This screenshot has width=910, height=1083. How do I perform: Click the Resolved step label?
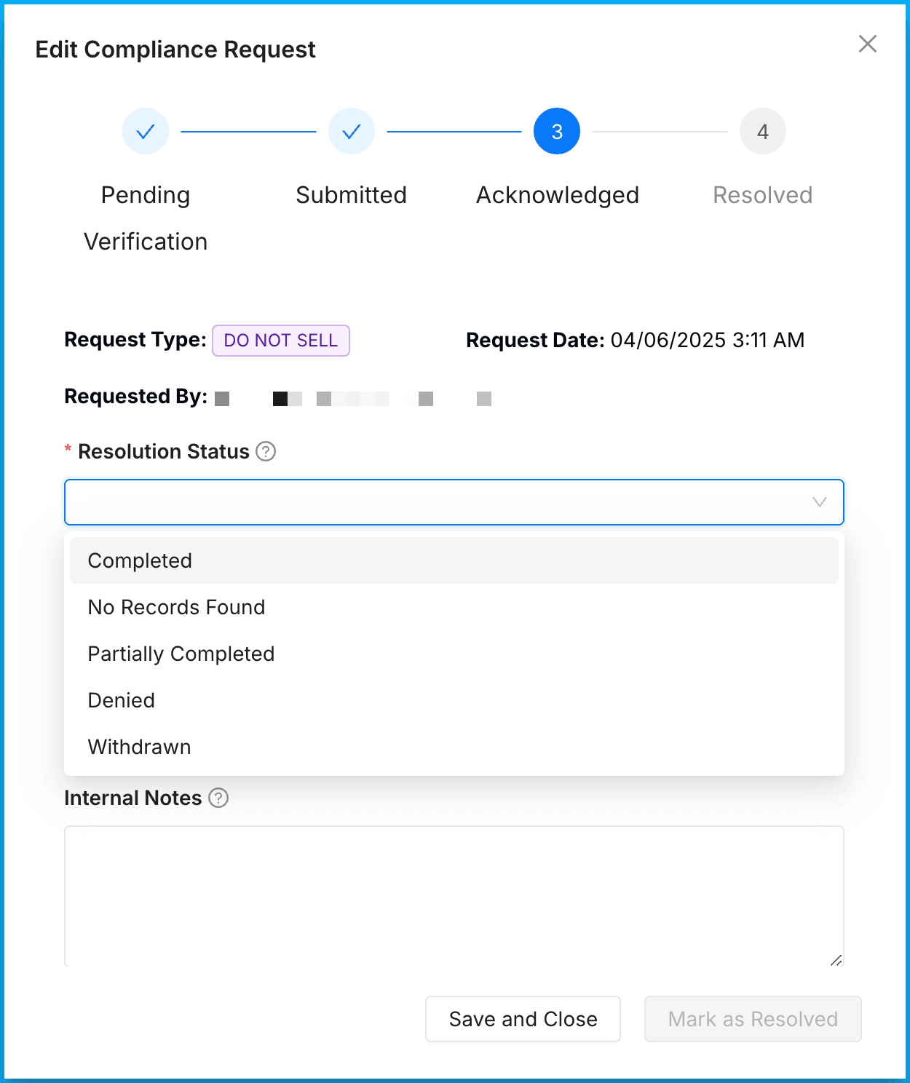(x=762, y=196)
